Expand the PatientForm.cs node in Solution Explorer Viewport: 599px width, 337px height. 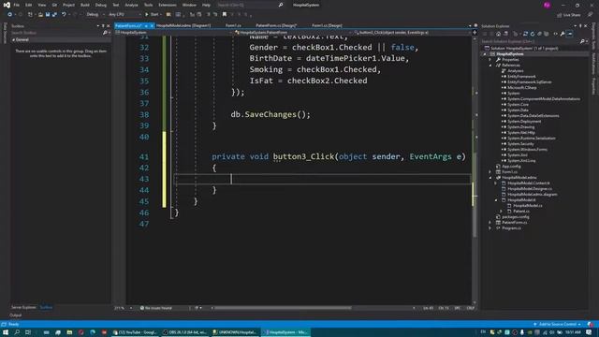click(x=490, y=223)
